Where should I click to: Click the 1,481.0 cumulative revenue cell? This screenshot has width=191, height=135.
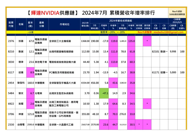123,41
